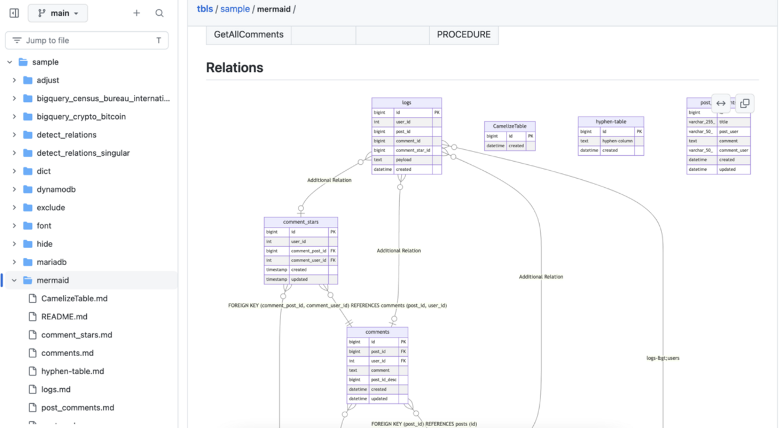Click post_id_desc column in comments table
The image size is (784, 428).
[384, 380]
